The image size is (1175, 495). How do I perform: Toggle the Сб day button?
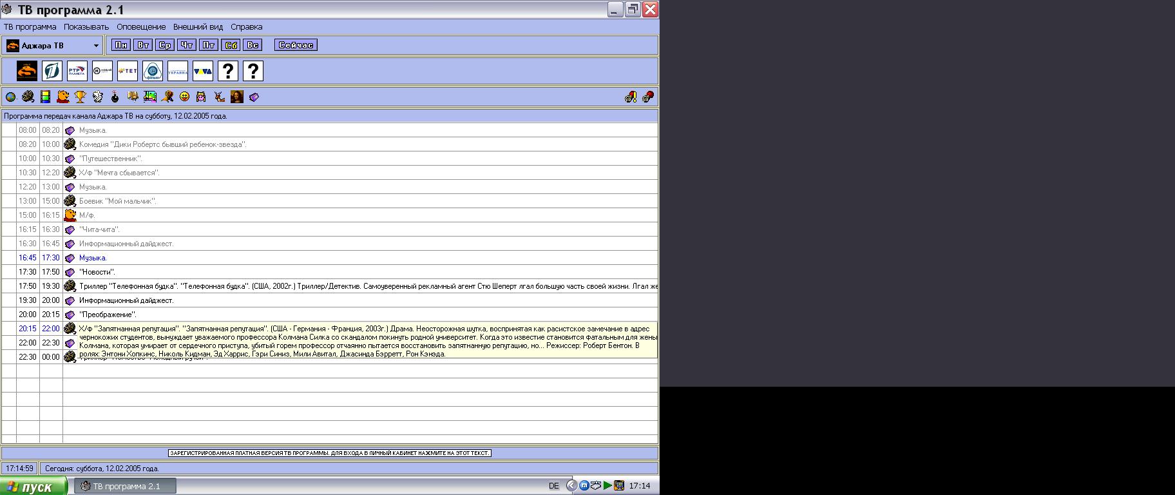[x=231, y=45]
